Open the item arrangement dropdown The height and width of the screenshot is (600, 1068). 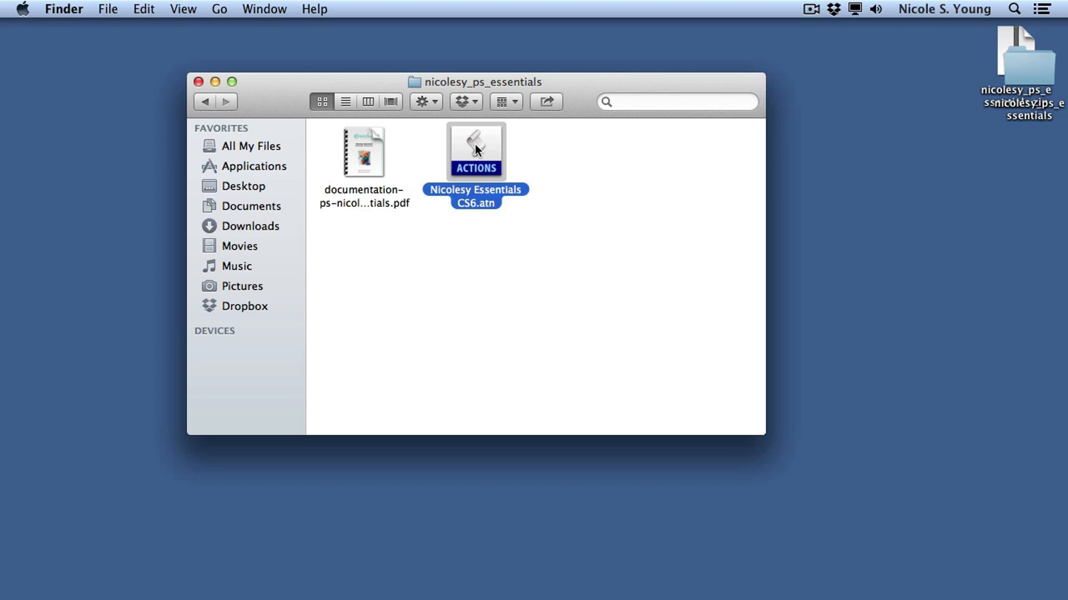click(x=506, y=102)
